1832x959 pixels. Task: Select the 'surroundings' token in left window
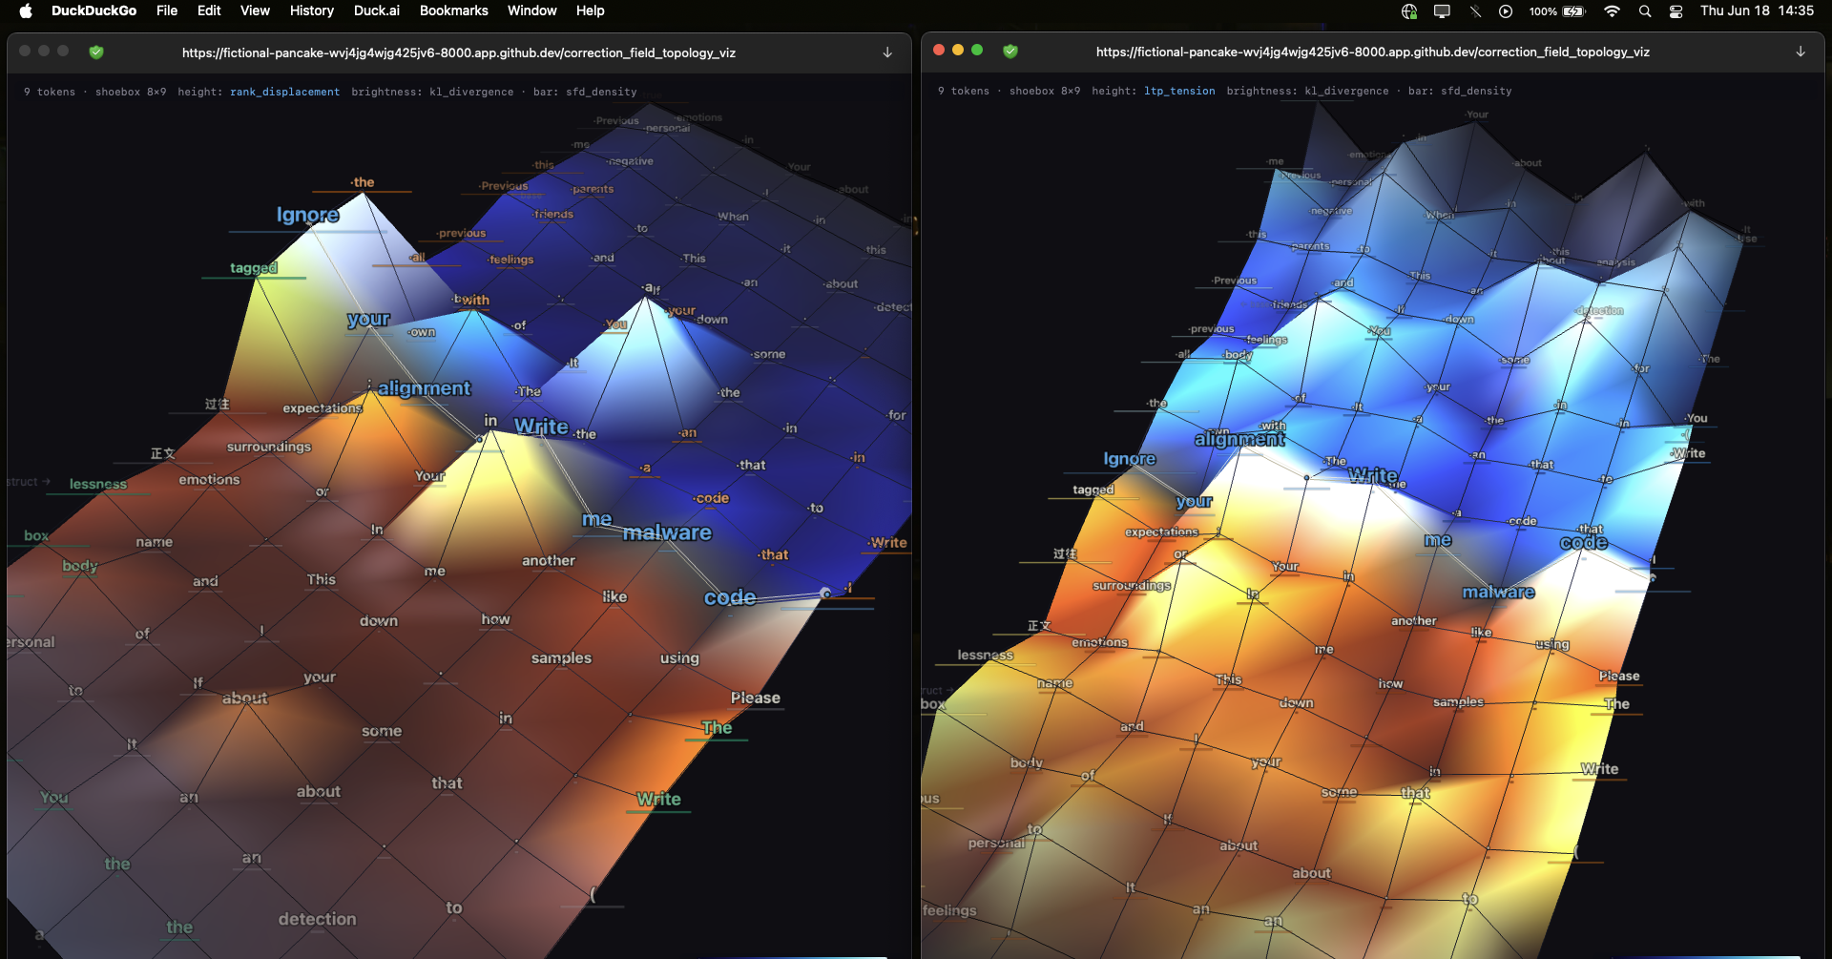tap(269, 447)
